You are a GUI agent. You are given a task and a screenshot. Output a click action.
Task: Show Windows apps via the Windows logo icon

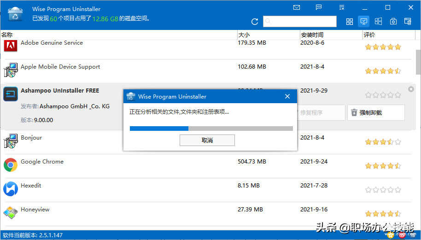378,22
